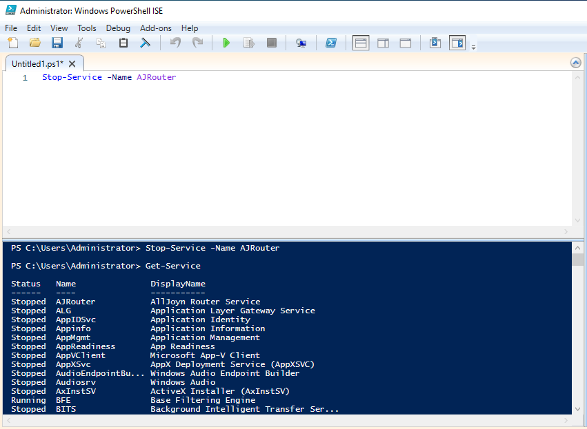Viewport: 587px width, 429px height.
Task: Click the console pane vertical scrollbar down arrow
Action: click(578, 408)
